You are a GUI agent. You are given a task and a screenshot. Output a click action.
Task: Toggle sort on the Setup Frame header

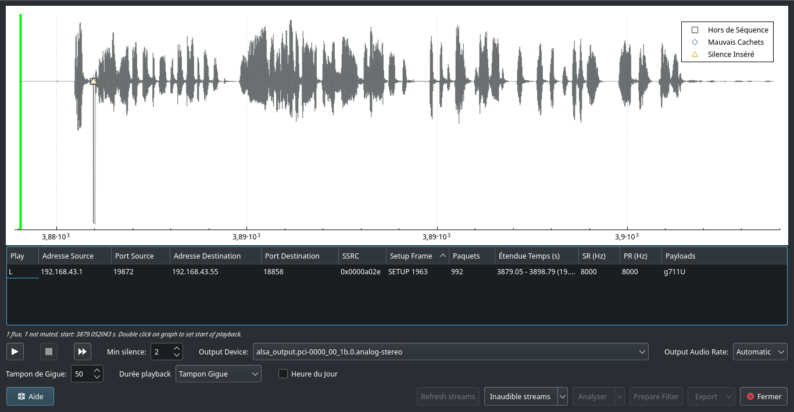418,256
